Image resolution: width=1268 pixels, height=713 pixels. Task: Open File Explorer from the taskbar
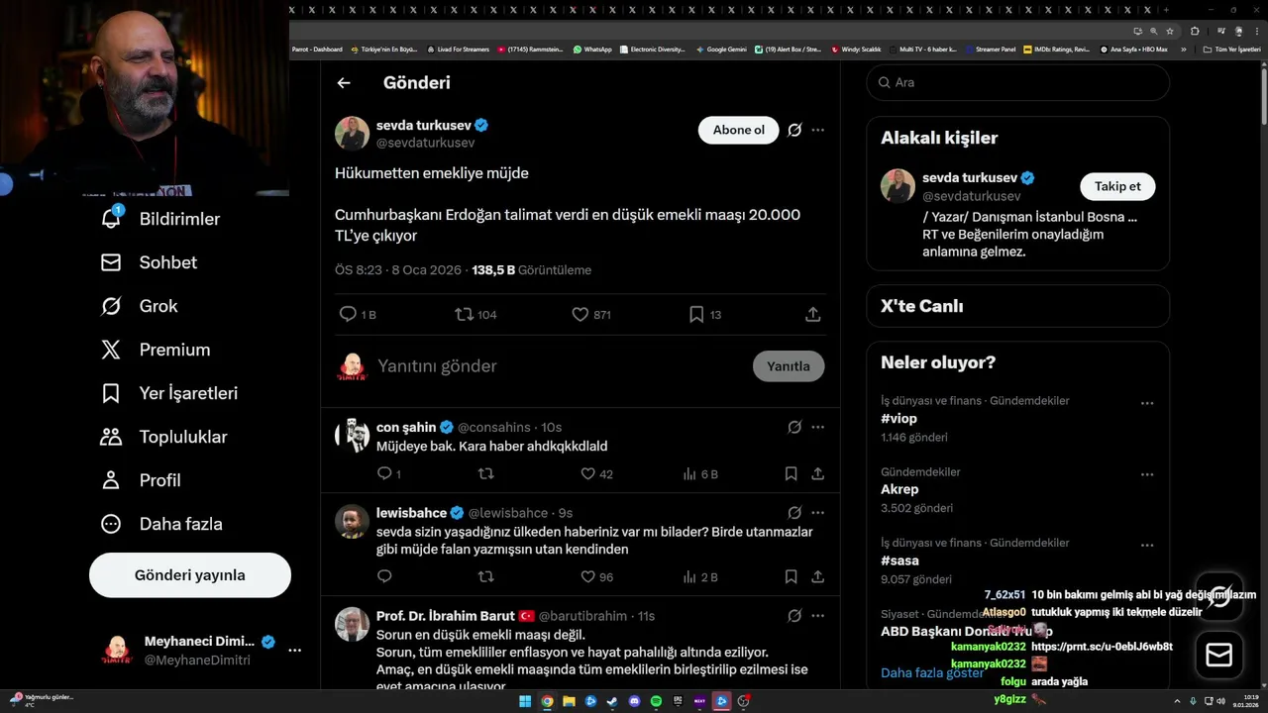pyautogui.click(x=569, y=701)
